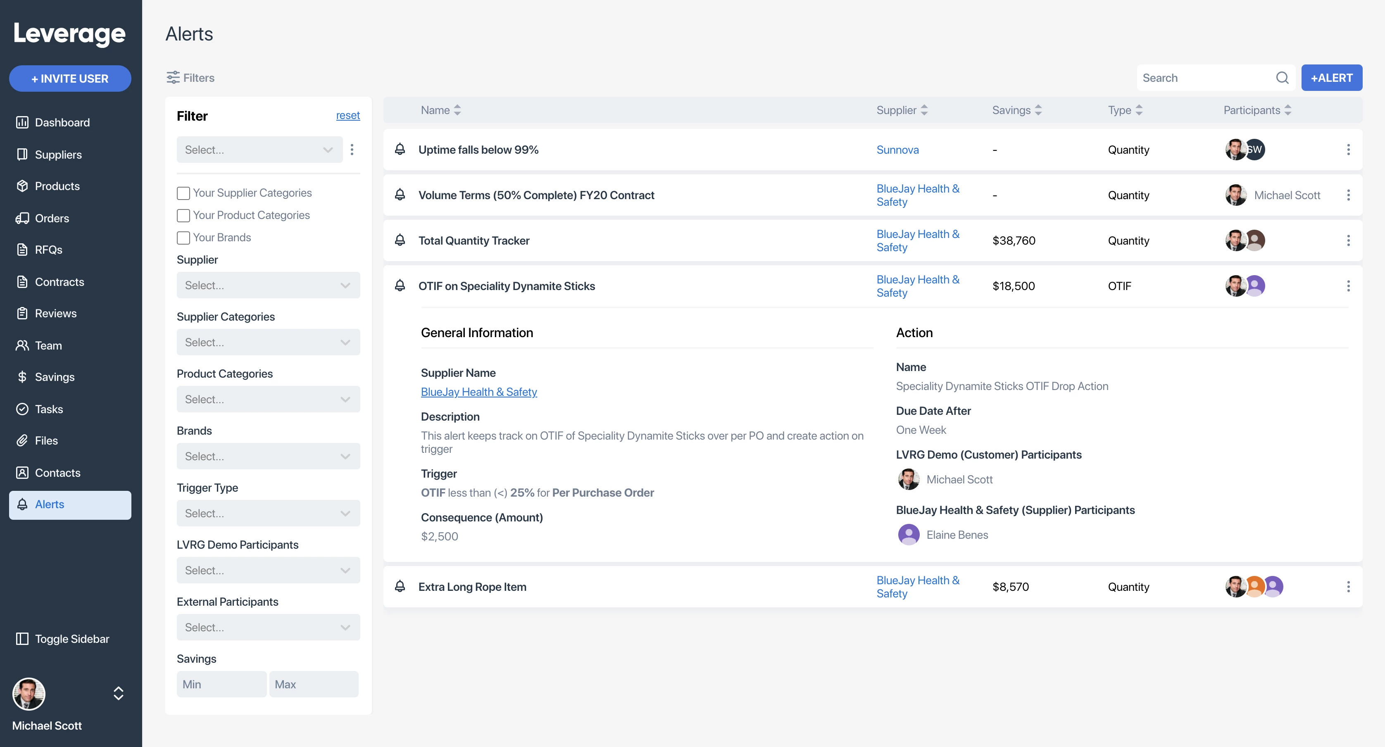
Task: Click Michael Scott avatar under Customer Participants
Action: coord(909,479)
